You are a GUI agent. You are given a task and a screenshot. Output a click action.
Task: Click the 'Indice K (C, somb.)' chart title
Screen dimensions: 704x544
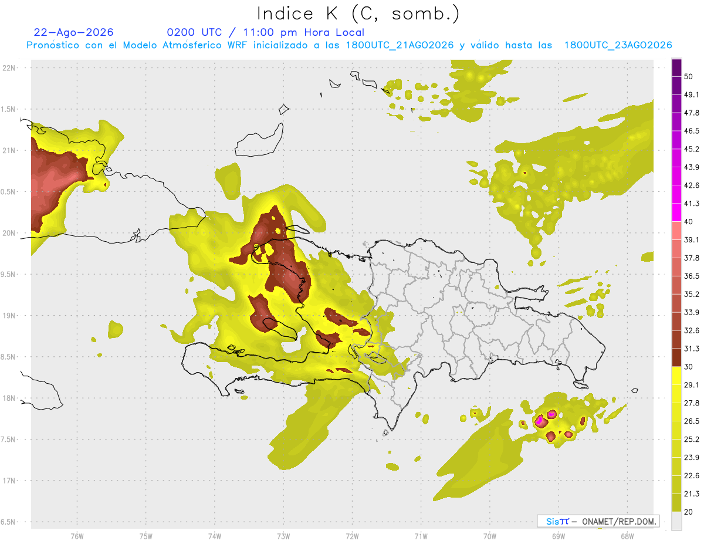coord(358,13)
